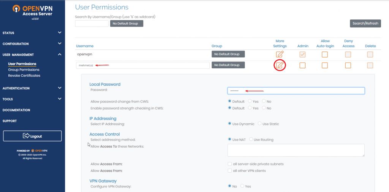This screenshot has height=192, width=389.
Task: Select Use NAT addressing method
Action: coord(229,140)
